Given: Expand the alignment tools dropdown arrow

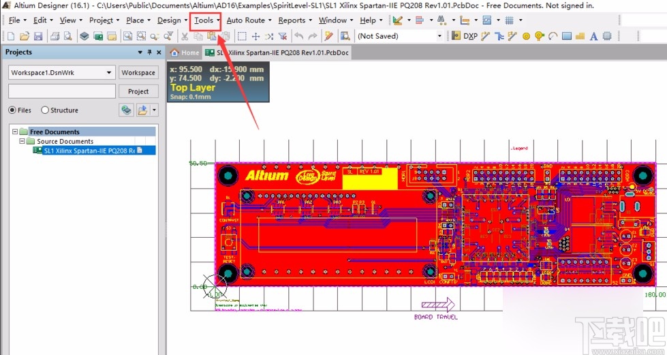Looking at the screenshot, I should 431,20.
